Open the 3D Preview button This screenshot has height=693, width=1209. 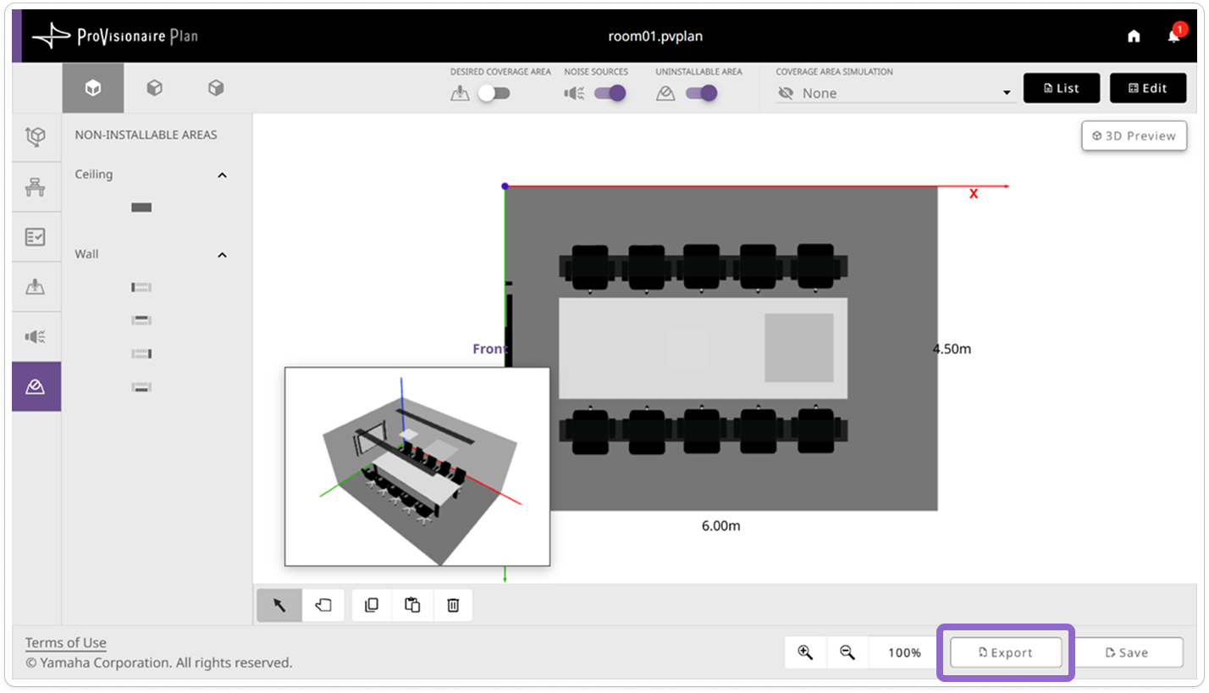(x=1134, y=136)
